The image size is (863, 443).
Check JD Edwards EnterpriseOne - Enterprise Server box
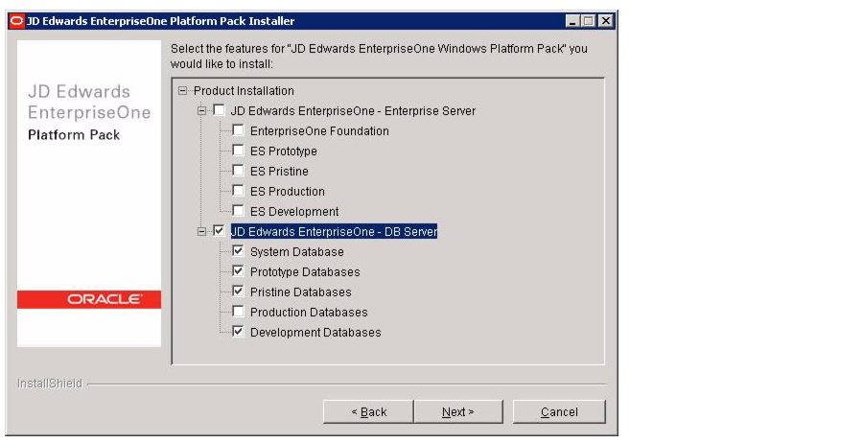219,110
